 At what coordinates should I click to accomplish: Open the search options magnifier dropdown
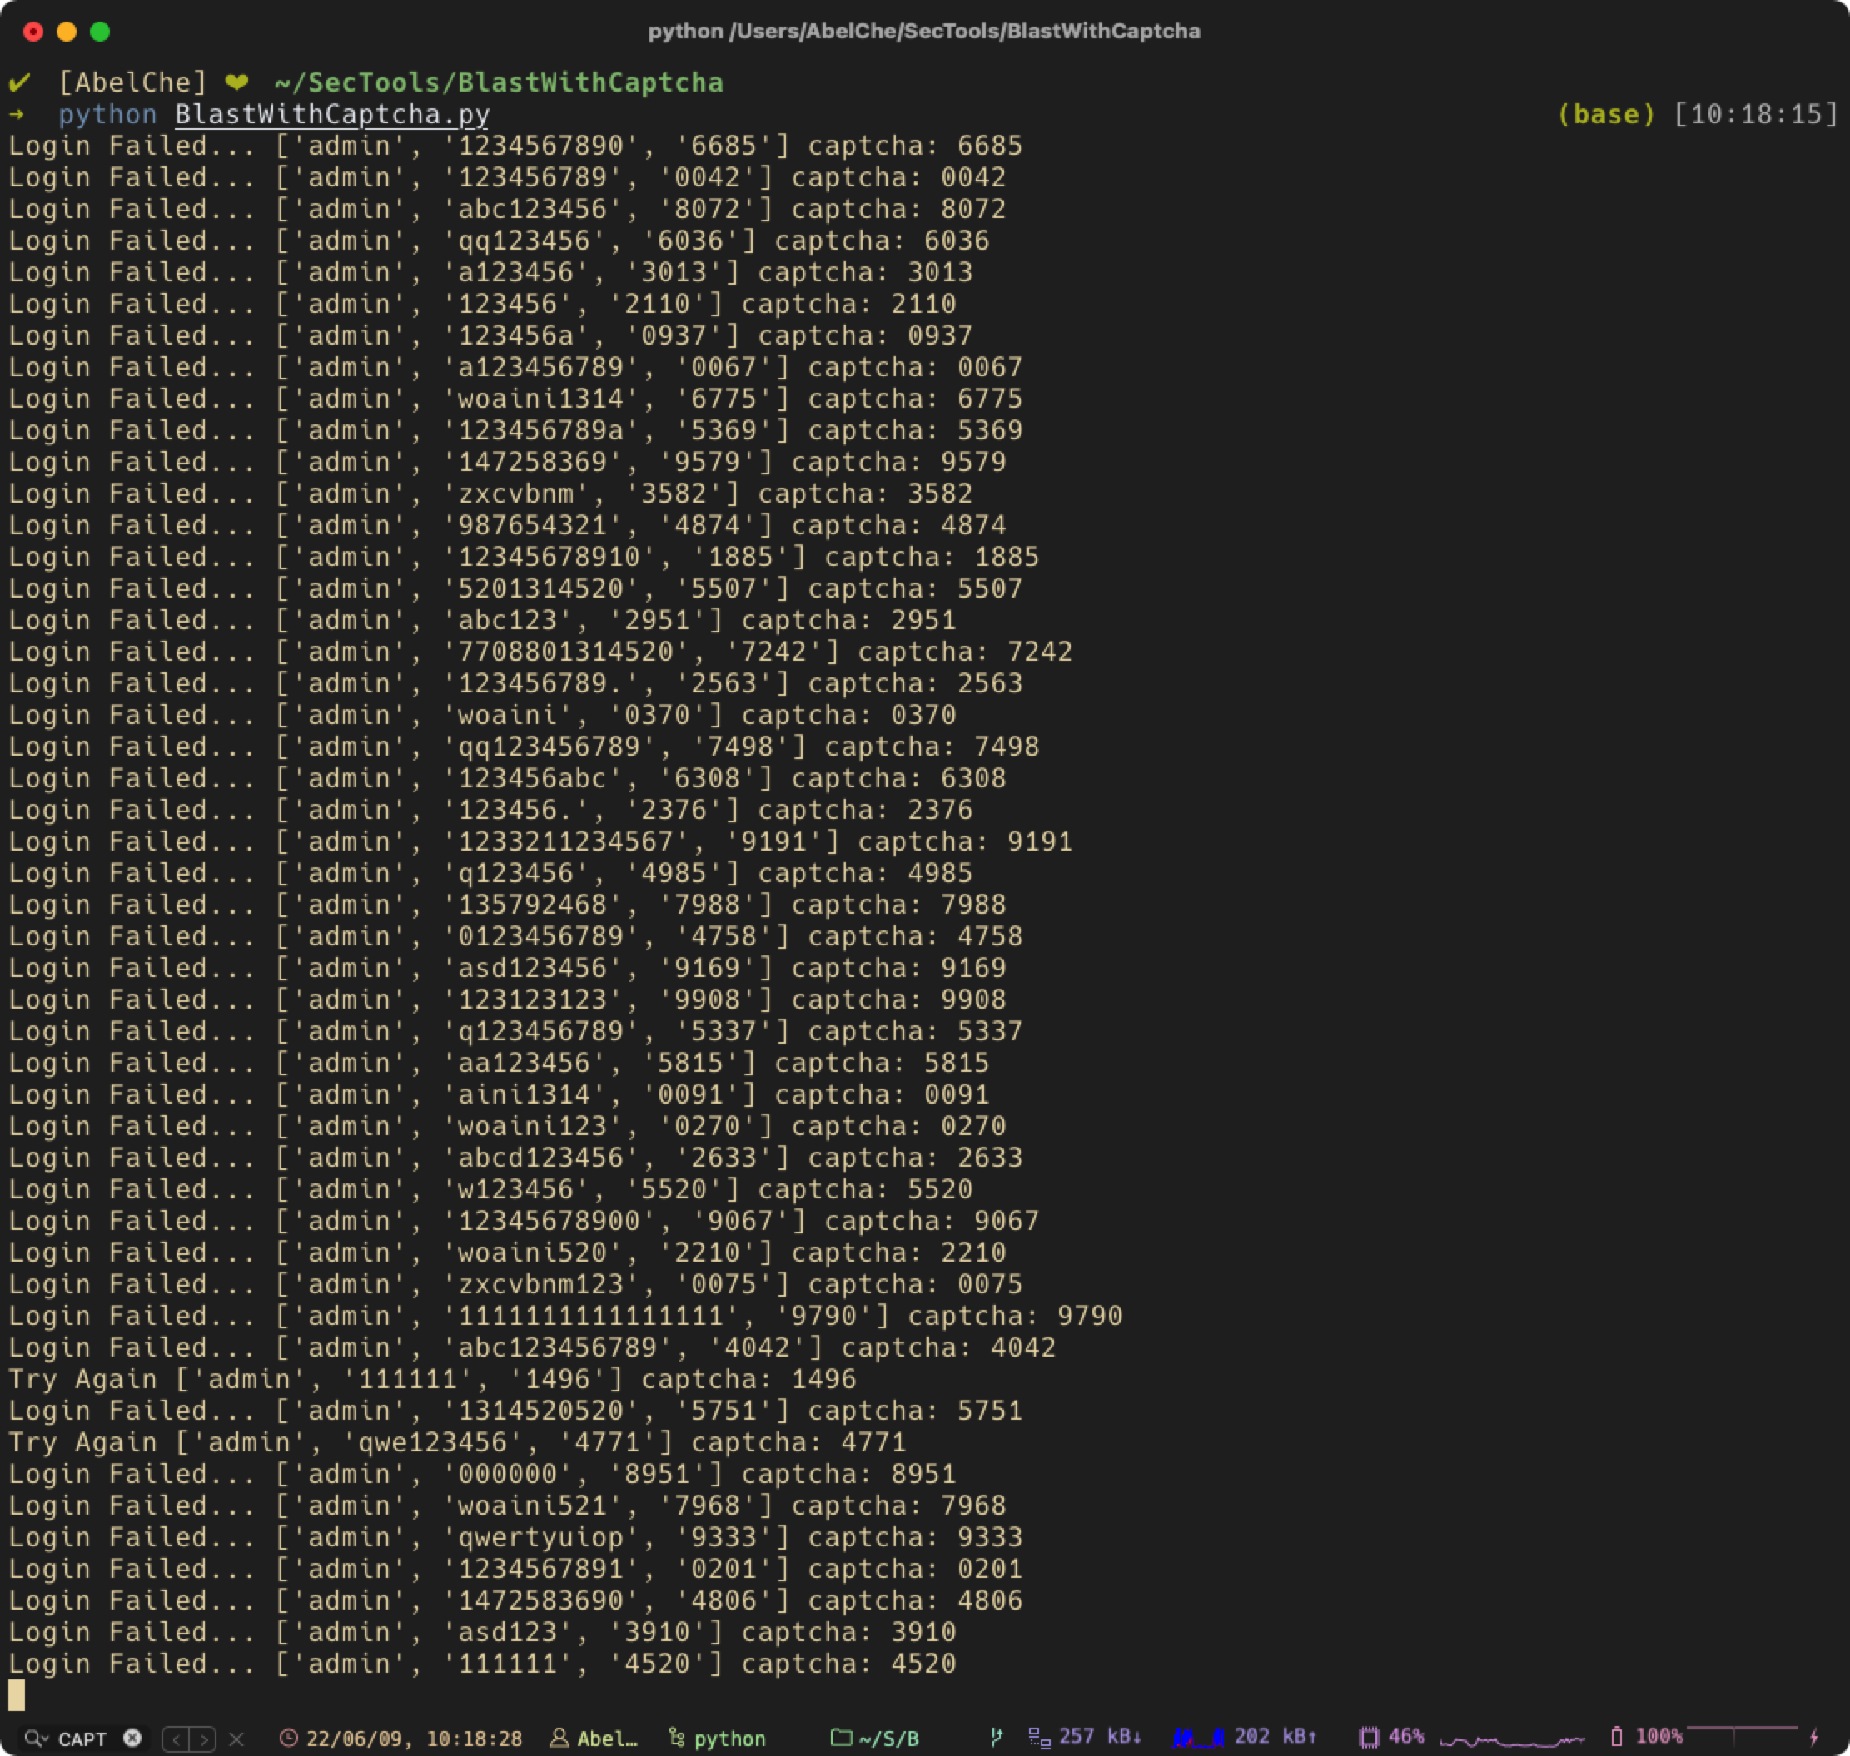tap(36, 1739)
